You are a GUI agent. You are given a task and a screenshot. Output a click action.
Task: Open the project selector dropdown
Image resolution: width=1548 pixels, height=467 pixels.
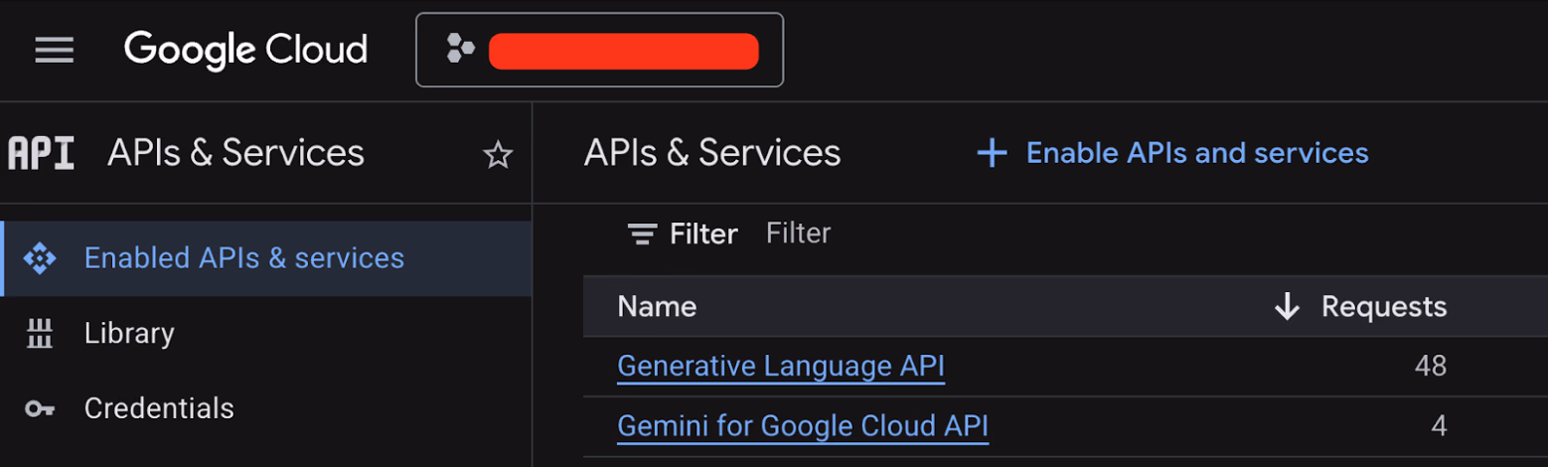pos(599,50)
